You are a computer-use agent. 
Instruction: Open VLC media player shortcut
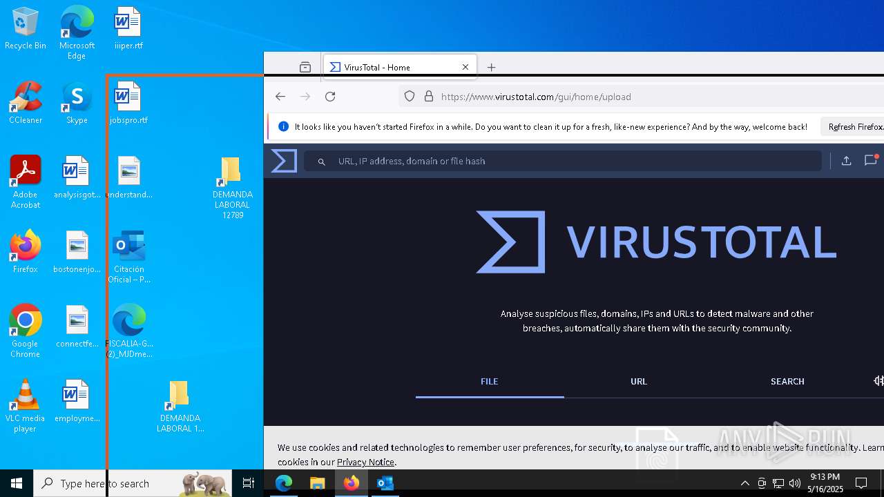pos(26,406)
